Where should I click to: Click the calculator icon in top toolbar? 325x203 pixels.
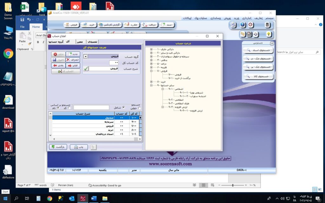pyautogui.click(x=267, y=25)
